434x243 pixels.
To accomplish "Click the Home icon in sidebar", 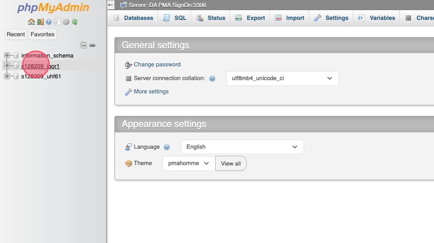I will (31, 22).
